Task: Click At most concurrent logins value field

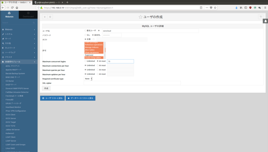Action: point(120,61)
